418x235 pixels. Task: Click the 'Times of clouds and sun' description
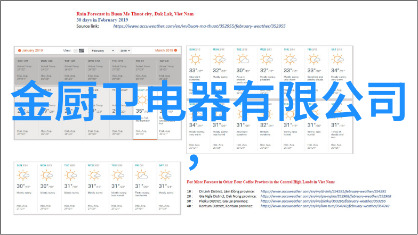[337, 135]
